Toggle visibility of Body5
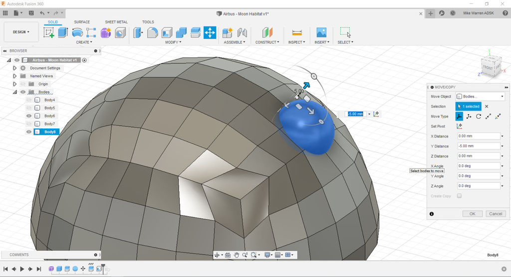Screen dimensions: 511x277 [x=29, y=108]
